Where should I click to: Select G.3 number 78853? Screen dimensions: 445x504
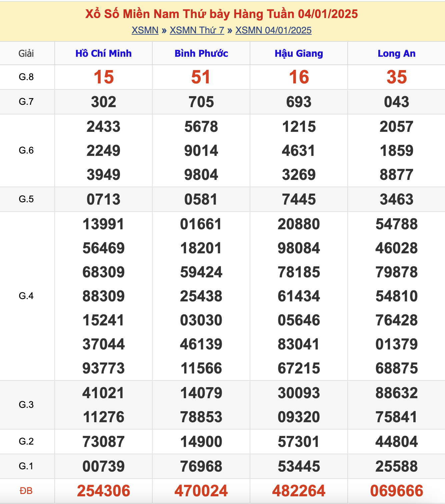pyautogui.click(x=201, y=417)
